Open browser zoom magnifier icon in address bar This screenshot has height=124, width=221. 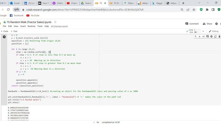(182, 10)
